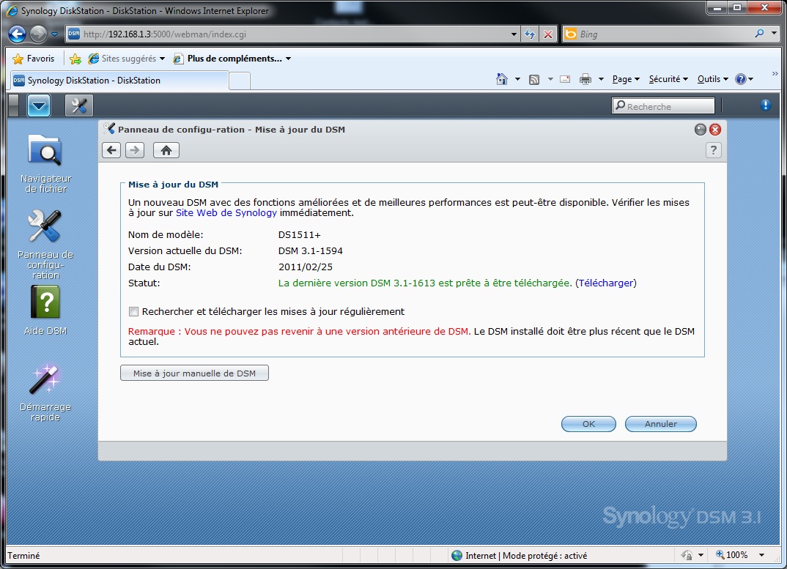Click the Bing search magnifier icon
The width and height of the screenshot is (787, 569).
pyautogui.click(x=759, y=34)
